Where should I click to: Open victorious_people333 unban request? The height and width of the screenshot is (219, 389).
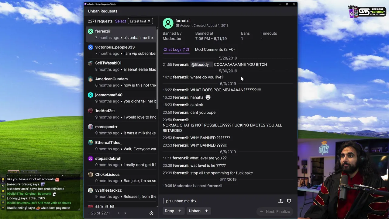121,50
